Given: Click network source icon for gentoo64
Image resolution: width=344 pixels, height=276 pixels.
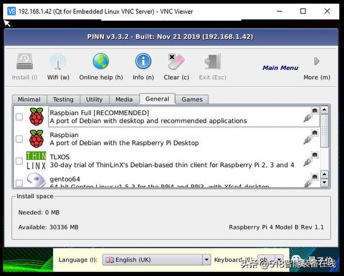Looking at the screenshot, I should [311, 180].
